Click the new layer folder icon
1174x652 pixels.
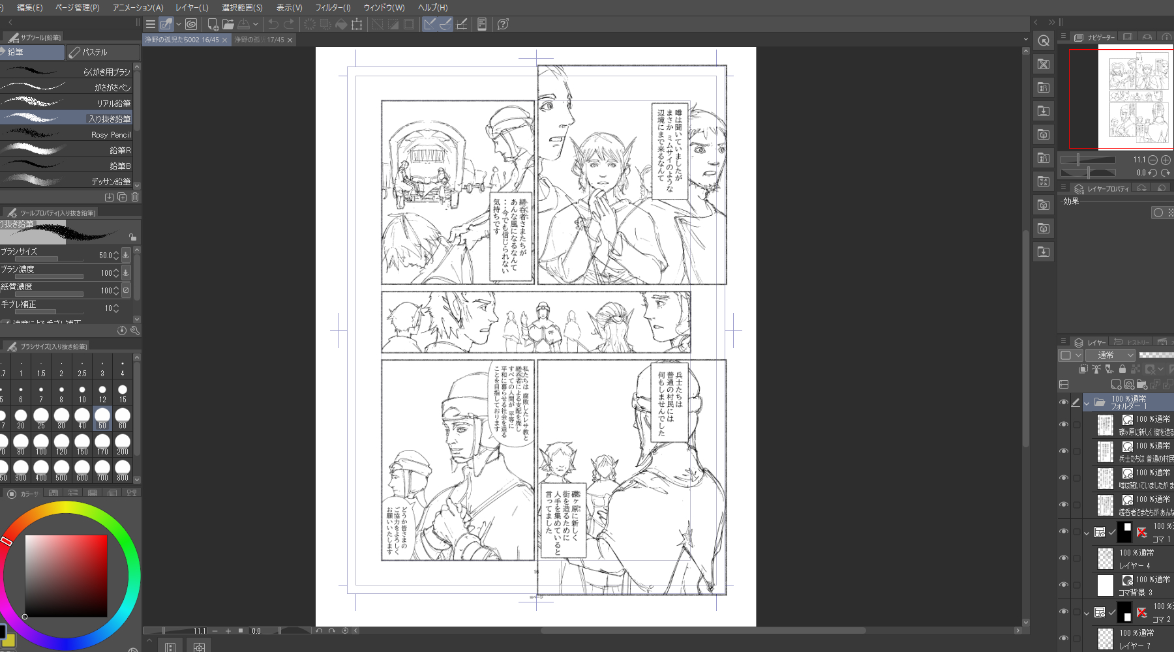click(x=1141, y=385)
